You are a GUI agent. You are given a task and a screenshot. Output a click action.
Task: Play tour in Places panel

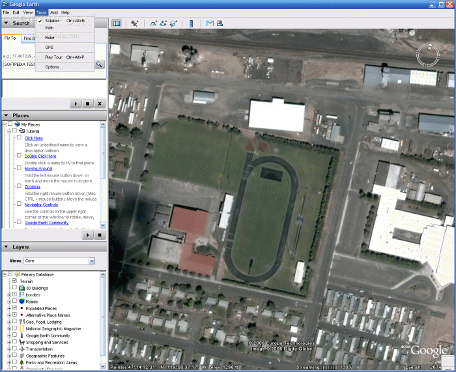[88, 235]
